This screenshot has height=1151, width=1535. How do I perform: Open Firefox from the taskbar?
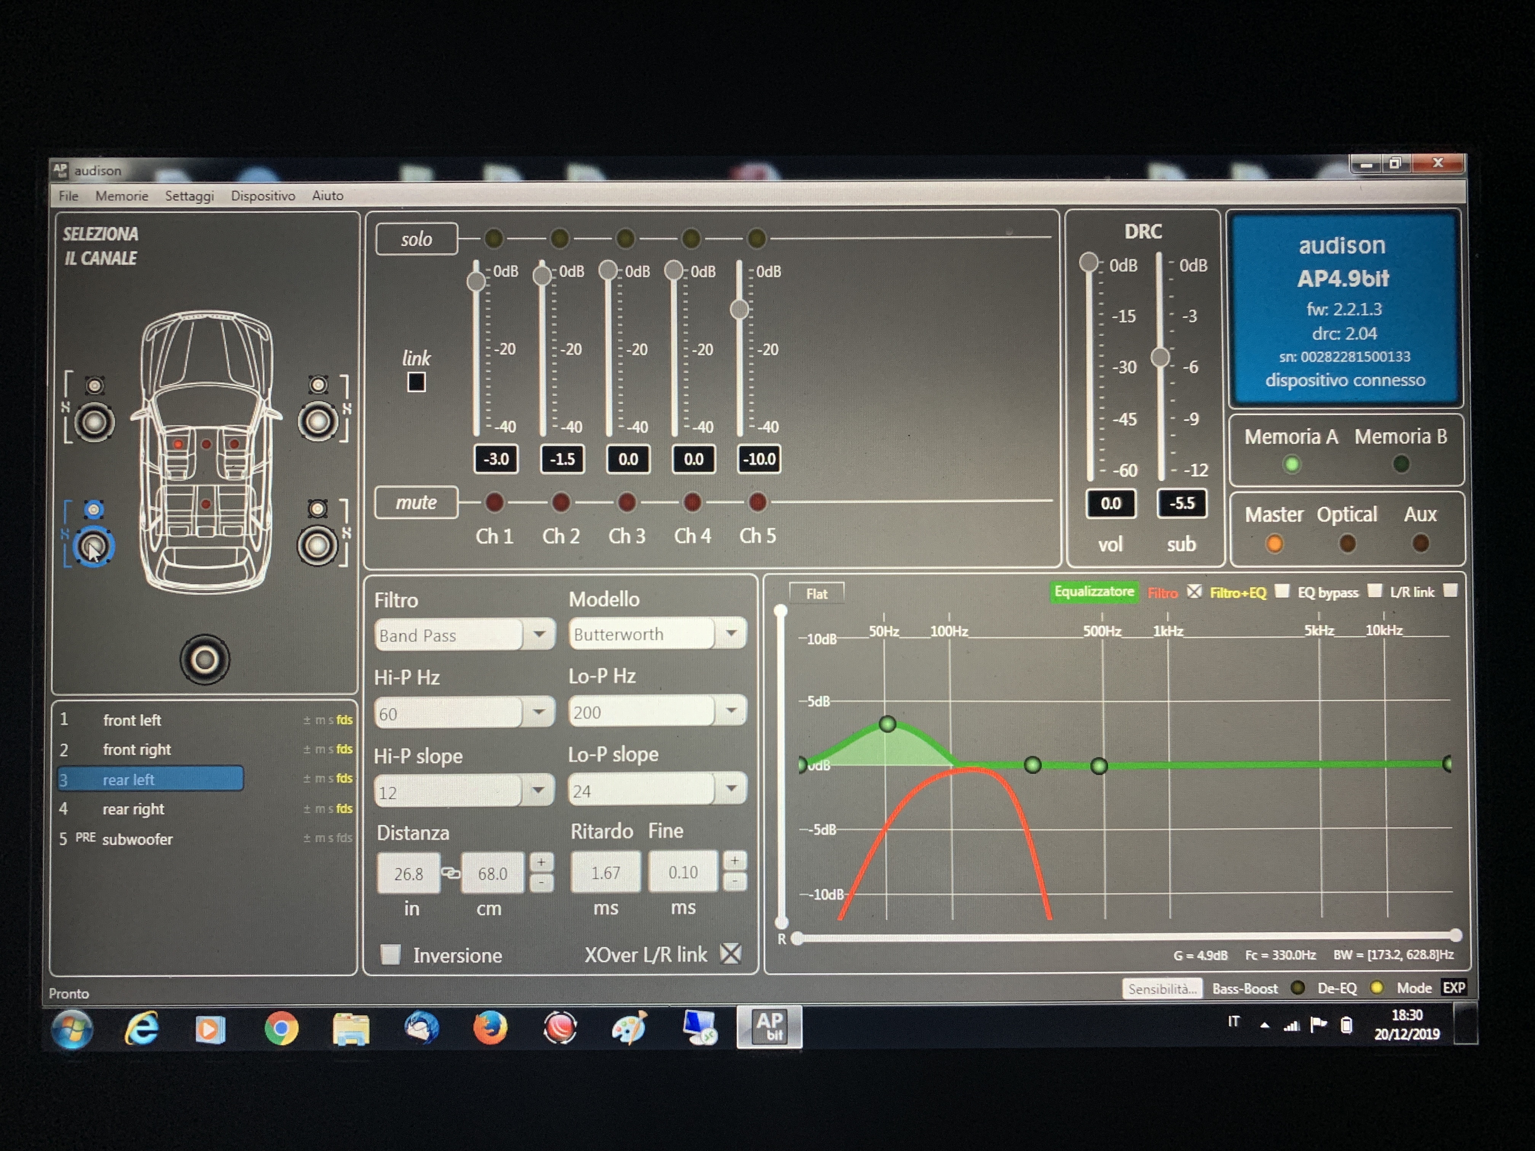pyautogui.click(x=490, y=1028)
